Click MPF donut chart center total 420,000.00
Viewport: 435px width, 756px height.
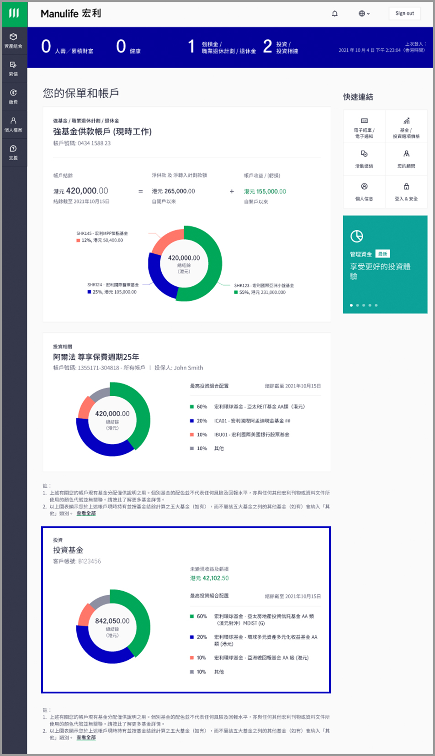click(184, 258)
